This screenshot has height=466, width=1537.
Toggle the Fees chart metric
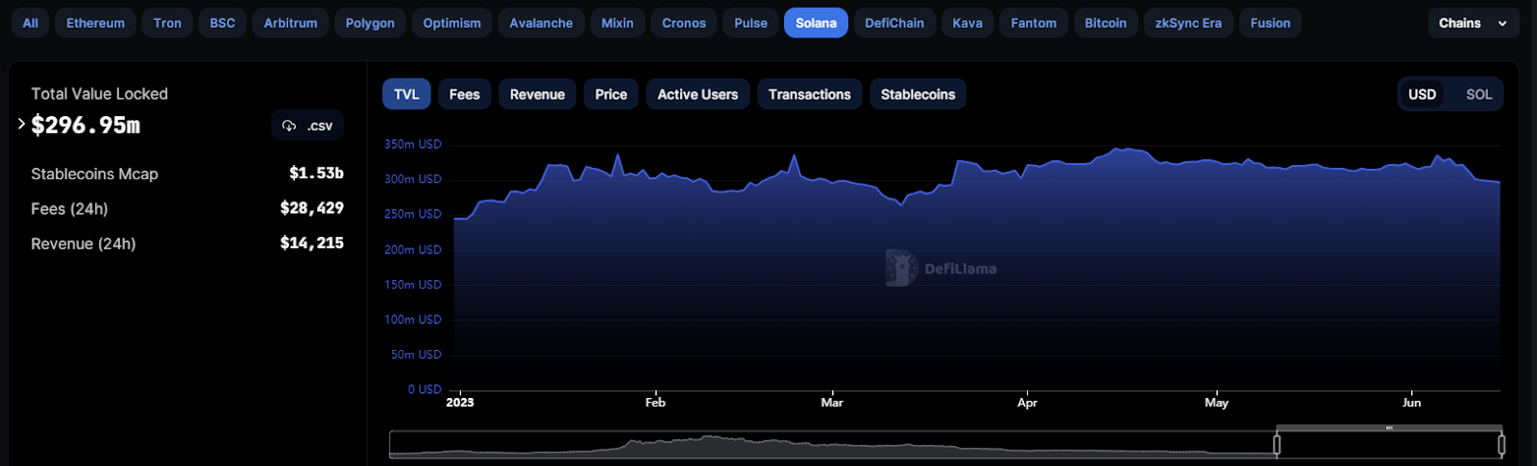pos(464,94)
